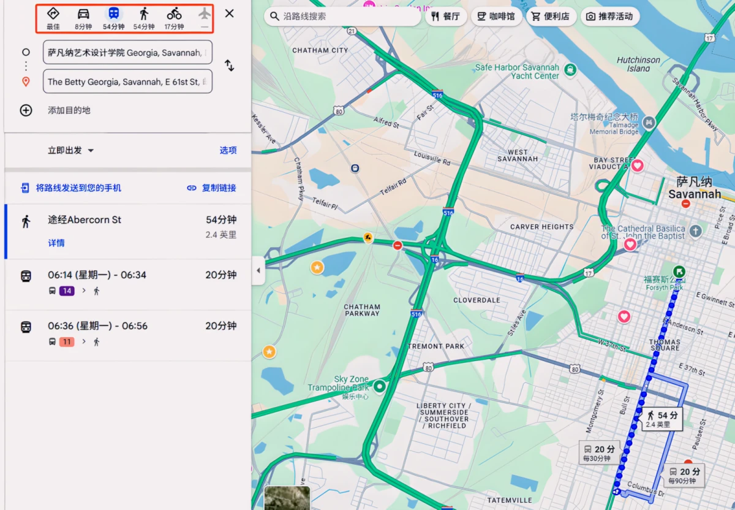This screenshot has width=735, height=510.
Task: Click the CLOVERDALE neighborhood label
Action: coord(477,300)
